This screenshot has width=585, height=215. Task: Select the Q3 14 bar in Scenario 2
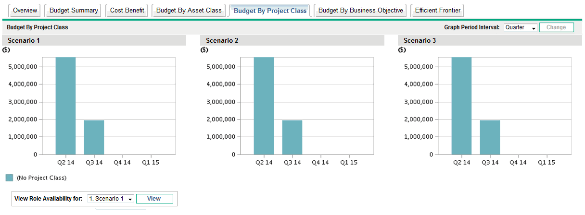pyautogui.click(x=292, y=137)
